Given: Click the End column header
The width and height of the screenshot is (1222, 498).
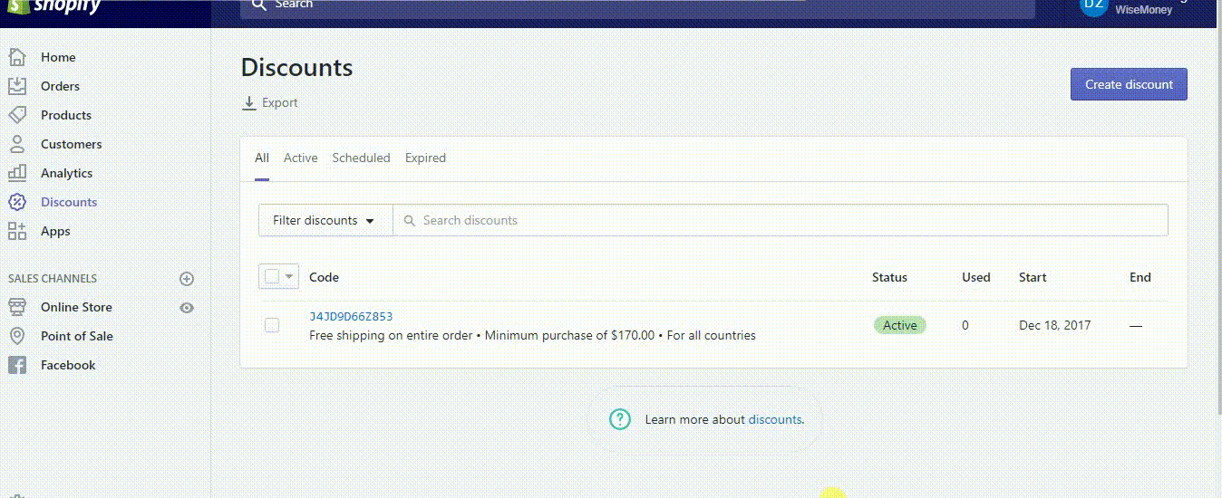Looking at the screenshot, I should pos(1140,277).
